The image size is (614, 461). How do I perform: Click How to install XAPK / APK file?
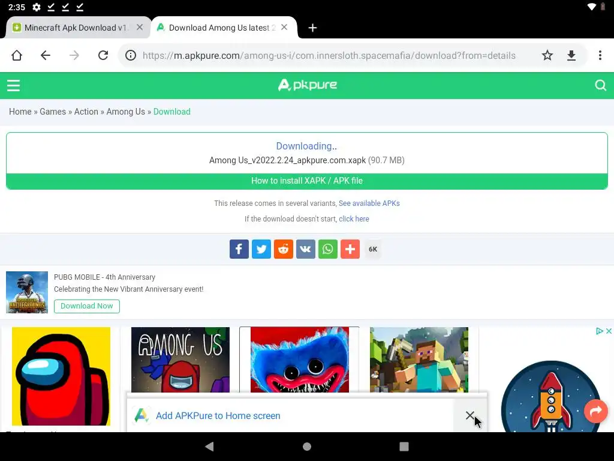307,181
